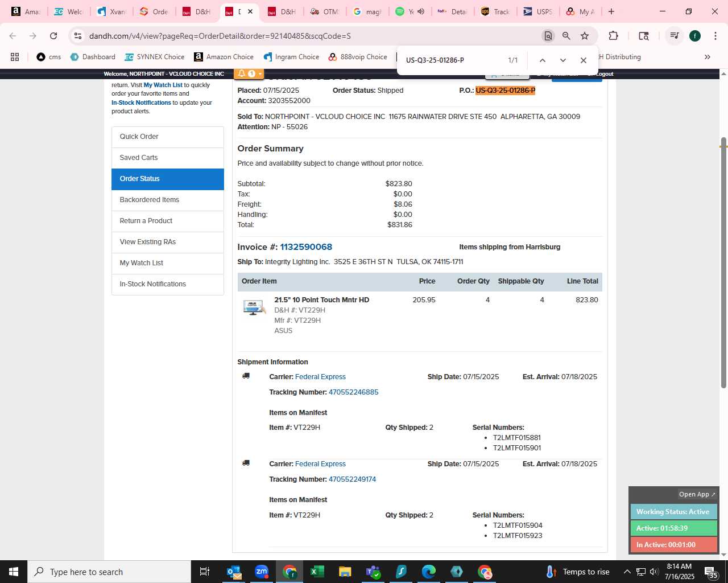Click the page vertical scrollbar thumb
This screenshot has width=728, height=583.
pyautogui.click(x=723, y=262)
